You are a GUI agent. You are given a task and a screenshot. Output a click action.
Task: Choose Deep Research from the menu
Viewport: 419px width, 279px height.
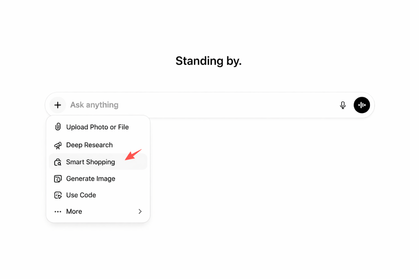pyautogui.click(x=89, y=145)
